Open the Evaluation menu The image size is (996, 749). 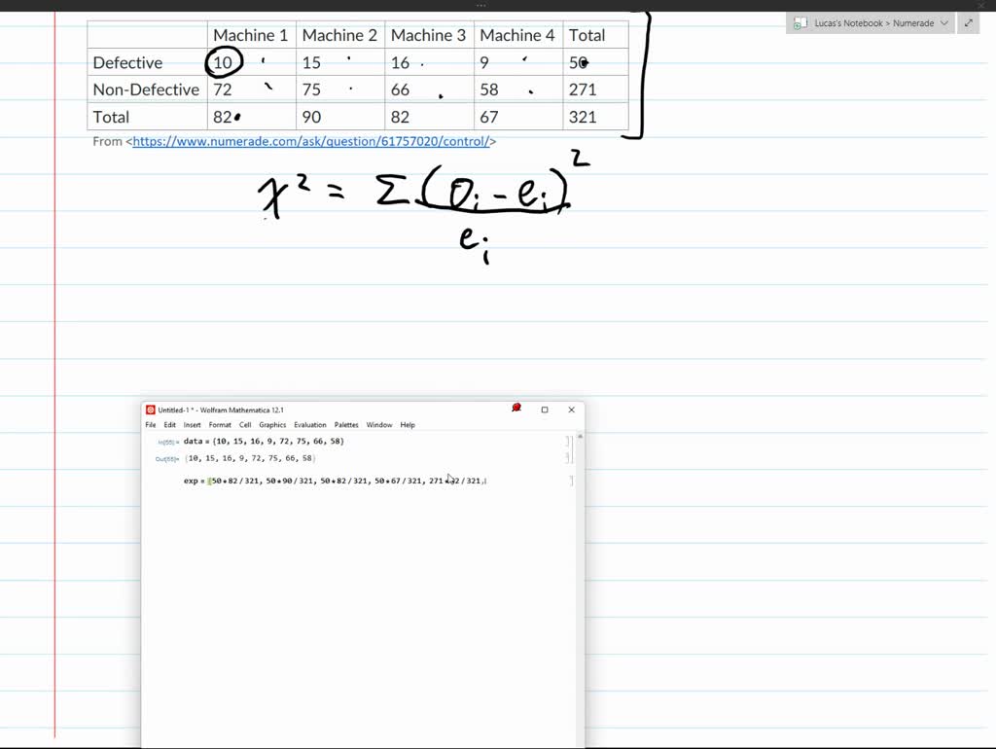310,425
